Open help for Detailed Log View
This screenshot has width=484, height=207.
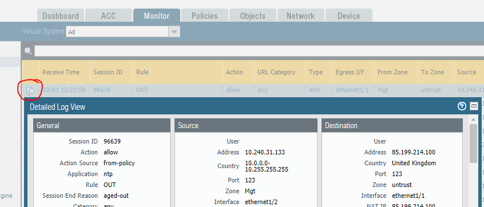tap(462, 106)
